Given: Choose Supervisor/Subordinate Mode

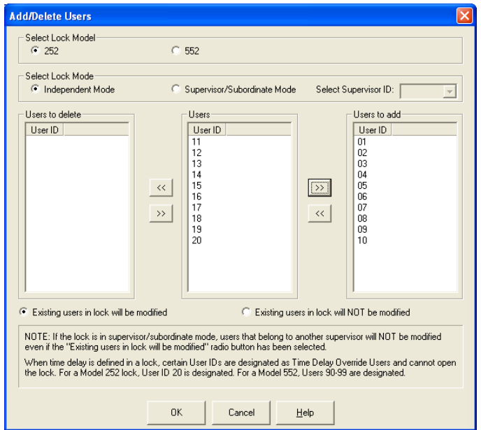Looking at the screenshot, I should 175,89.
